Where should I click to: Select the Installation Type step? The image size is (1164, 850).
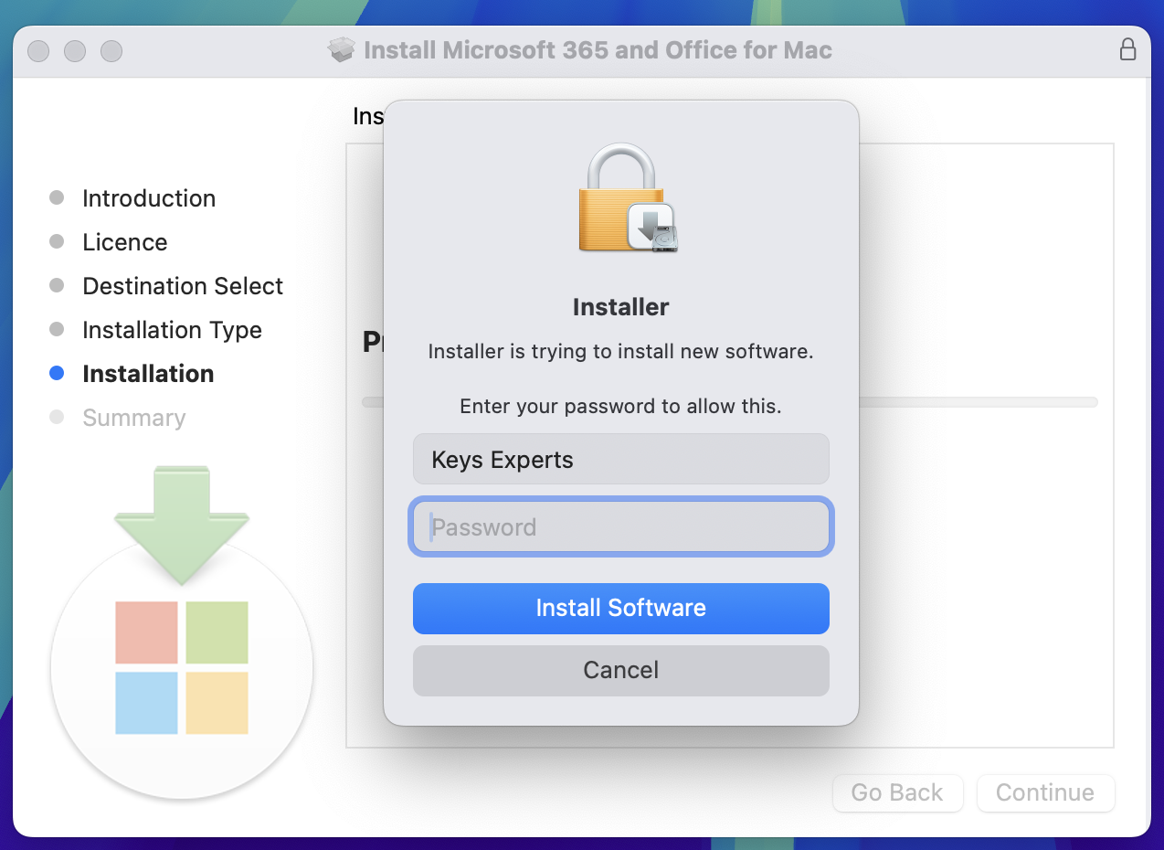(x=172, y=330)
